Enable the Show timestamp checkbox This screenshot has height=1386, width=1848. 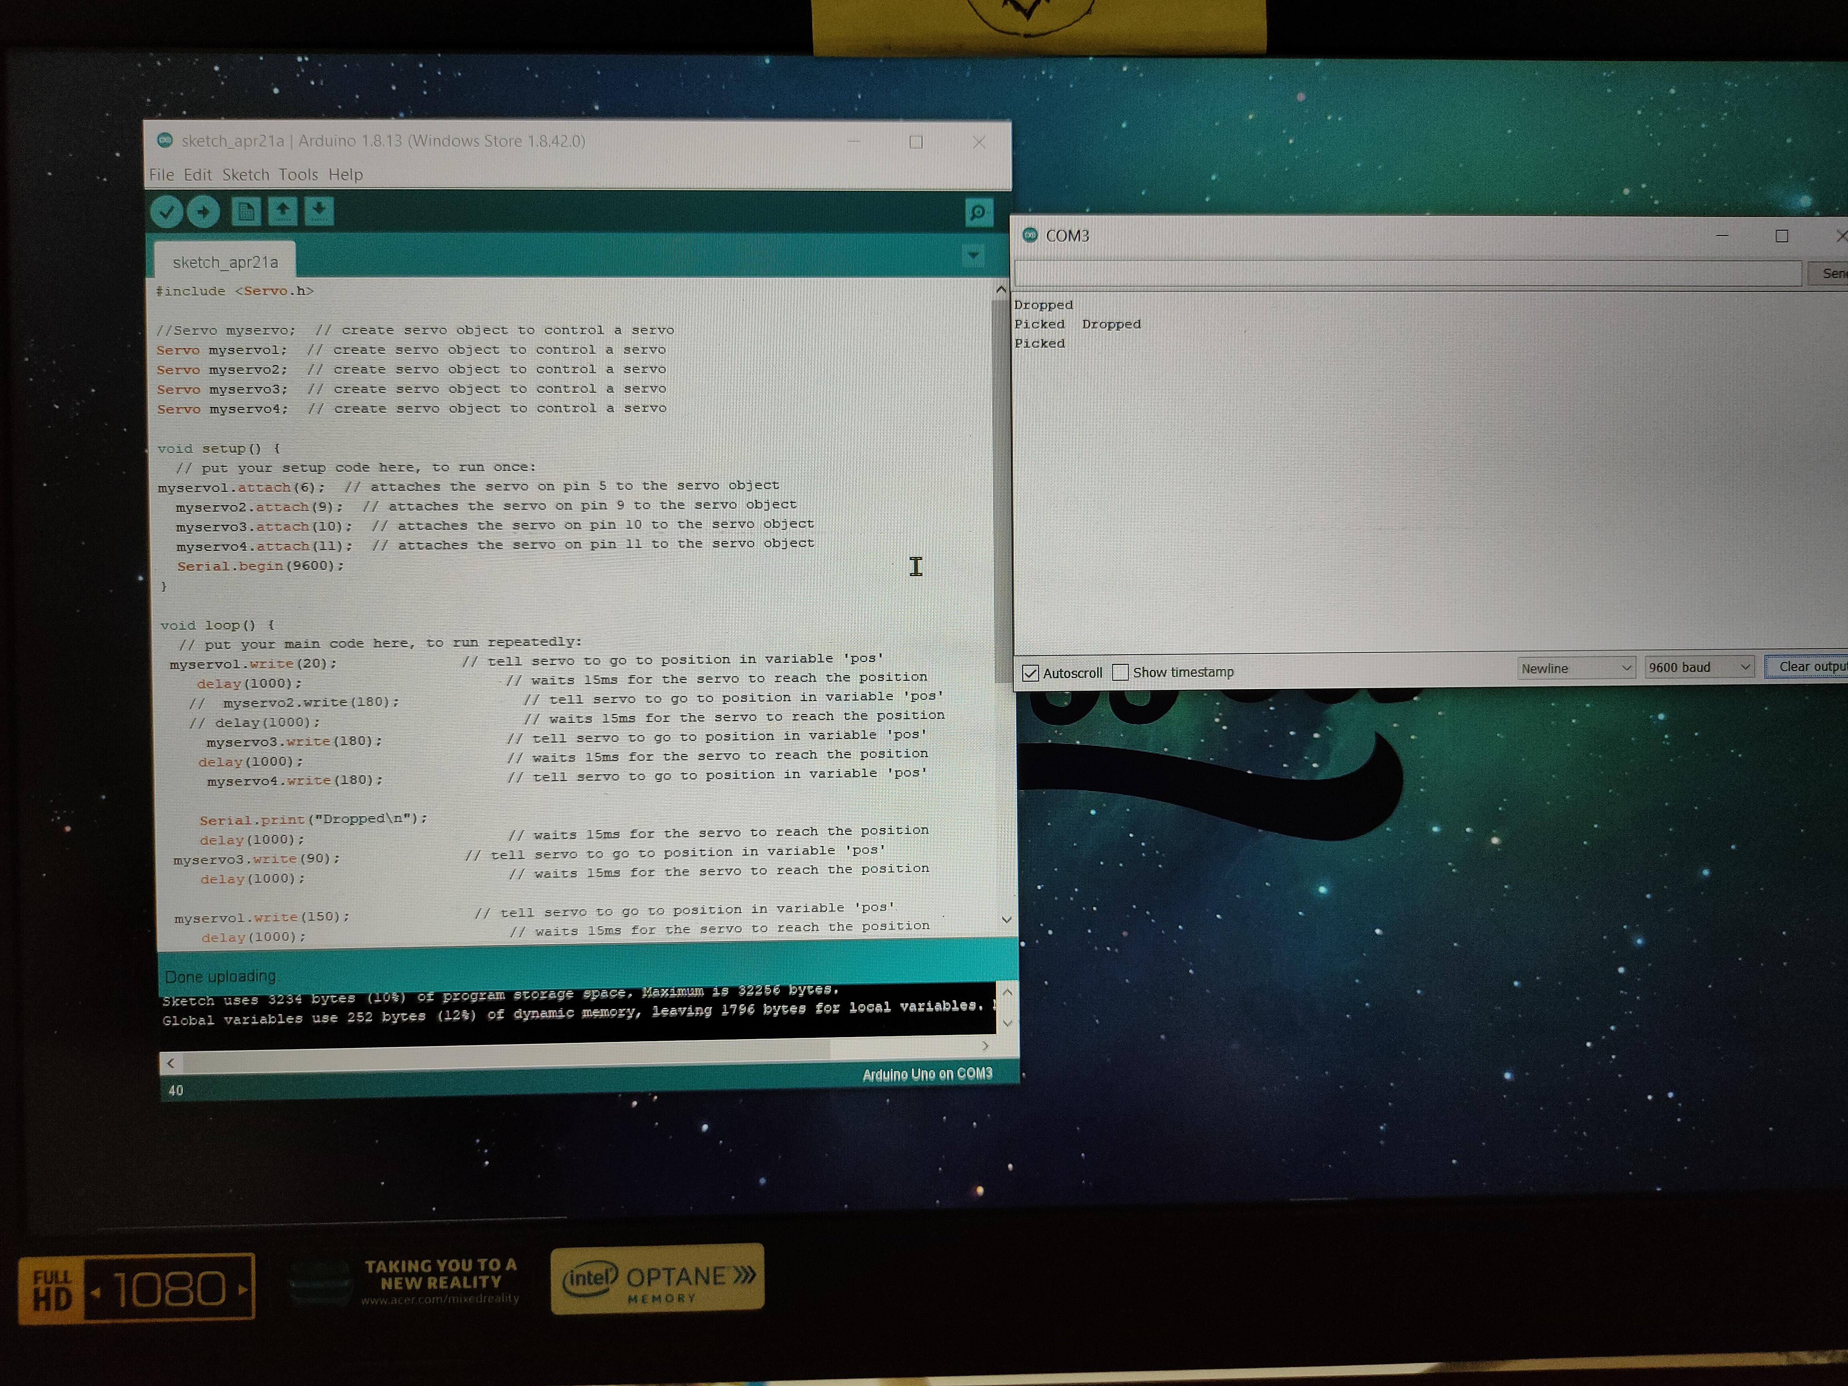coord(1121,673)
